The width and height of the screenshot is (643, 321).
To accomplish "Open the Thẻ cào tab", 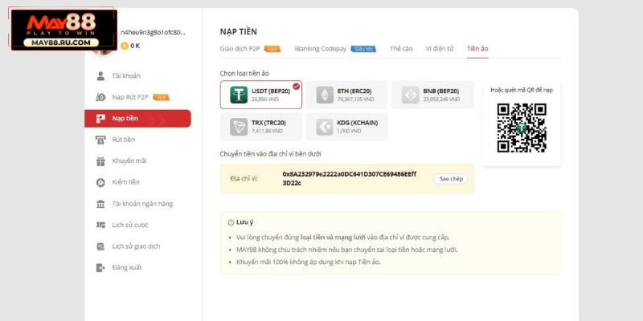I will coord(401,49).
